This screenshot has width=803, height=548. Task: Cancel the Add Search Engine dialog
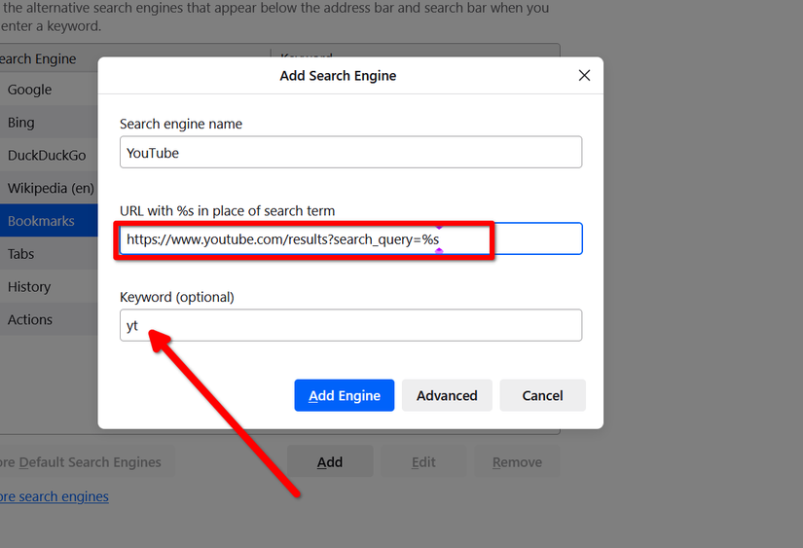pyautogui.click(x=542, y=395)
